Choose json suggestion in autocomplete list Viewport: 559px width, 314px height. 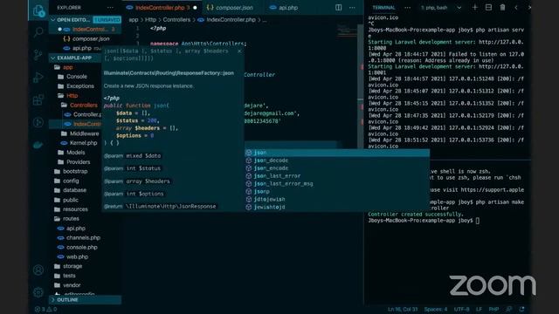pos(337,153)
